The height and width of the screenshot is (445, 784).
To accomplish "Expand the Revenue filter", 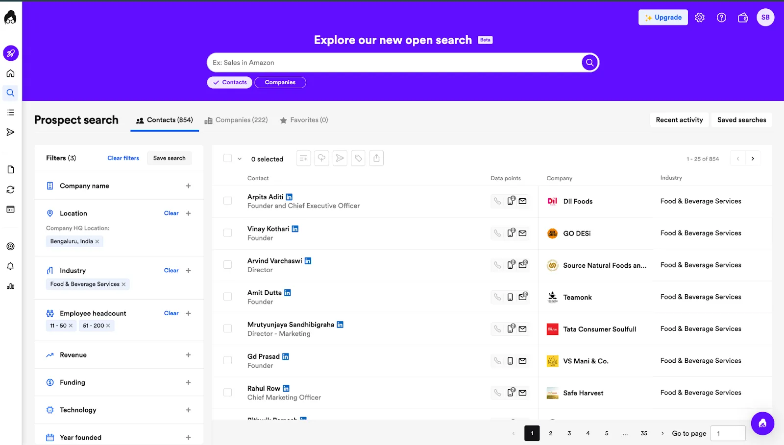I will (x=188, y=355).
